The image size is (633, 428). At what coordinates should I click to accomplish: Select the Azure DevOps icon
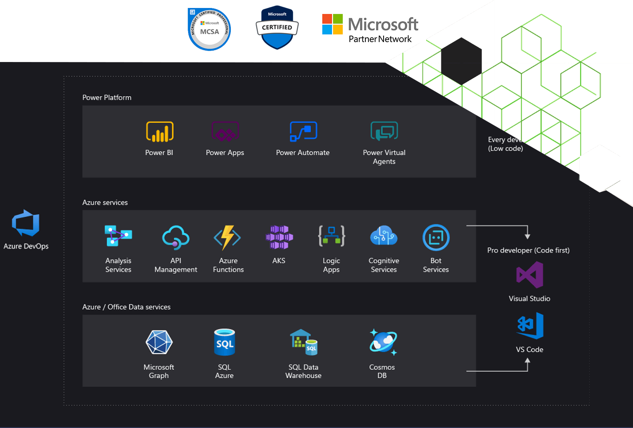[x=26, y=223]
